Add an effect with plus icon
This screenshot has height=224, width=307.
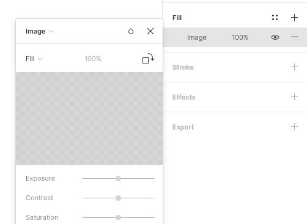click(x=294, y=97)
